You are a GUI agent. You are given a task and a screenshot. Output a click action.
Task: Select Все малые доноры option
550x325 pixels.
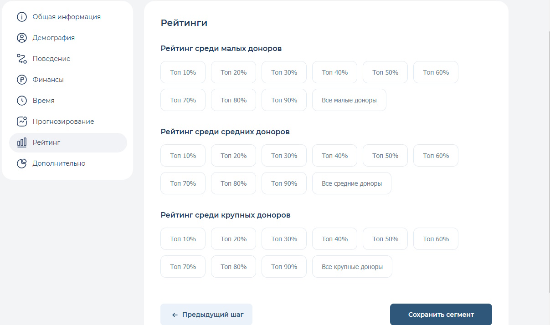[x=349, y=100]
